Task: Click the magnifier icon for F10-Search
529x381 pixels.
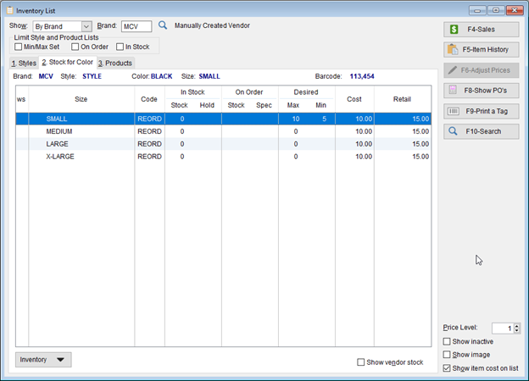Action: 454,131
